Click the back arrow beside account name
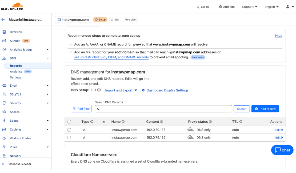Viewport: 296px width, 173px height. 3,20
